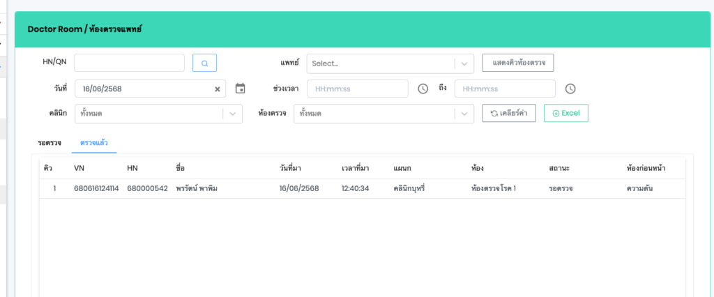The width and height of the screenshot is (714, 297).
Task: Click the date field showing 16/06/2568
Action: tap(143, 89)
